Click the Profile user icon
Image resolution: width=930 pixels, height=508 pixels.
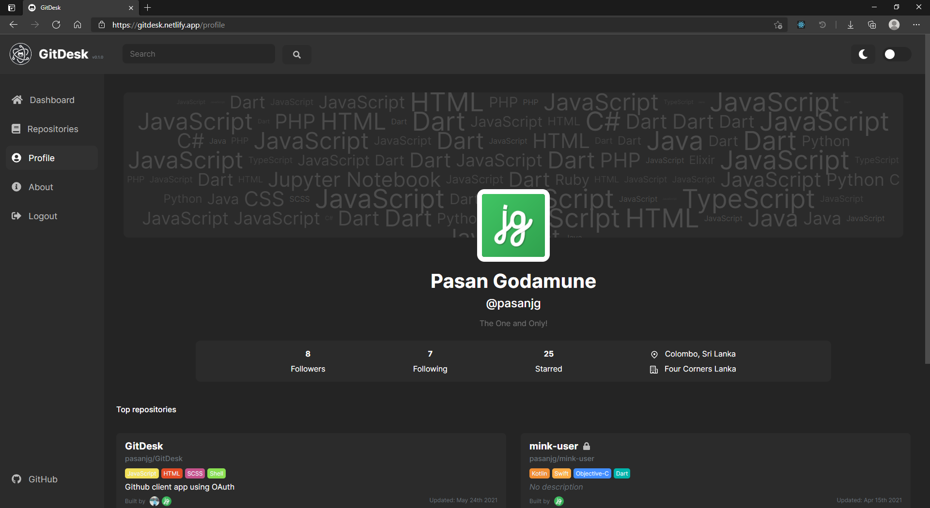point(16,158)
